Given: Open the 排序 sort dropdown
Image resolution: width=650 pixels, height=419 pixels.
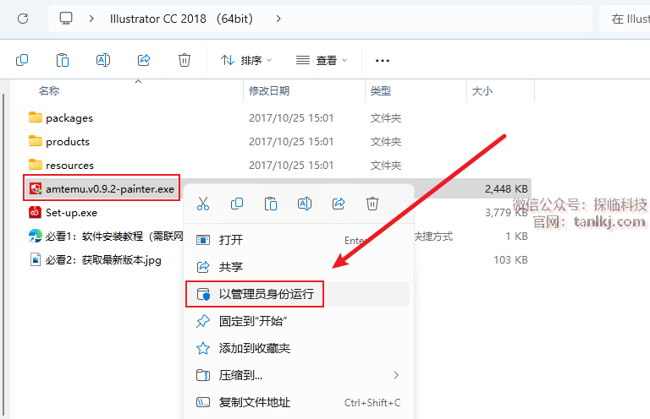Looking at the screenshot, I should [x=246, y=60].
